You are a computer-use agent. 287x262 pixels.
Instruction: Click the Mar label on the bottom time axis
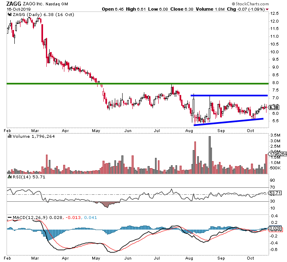pyautogui.click(x=35, y=258)
